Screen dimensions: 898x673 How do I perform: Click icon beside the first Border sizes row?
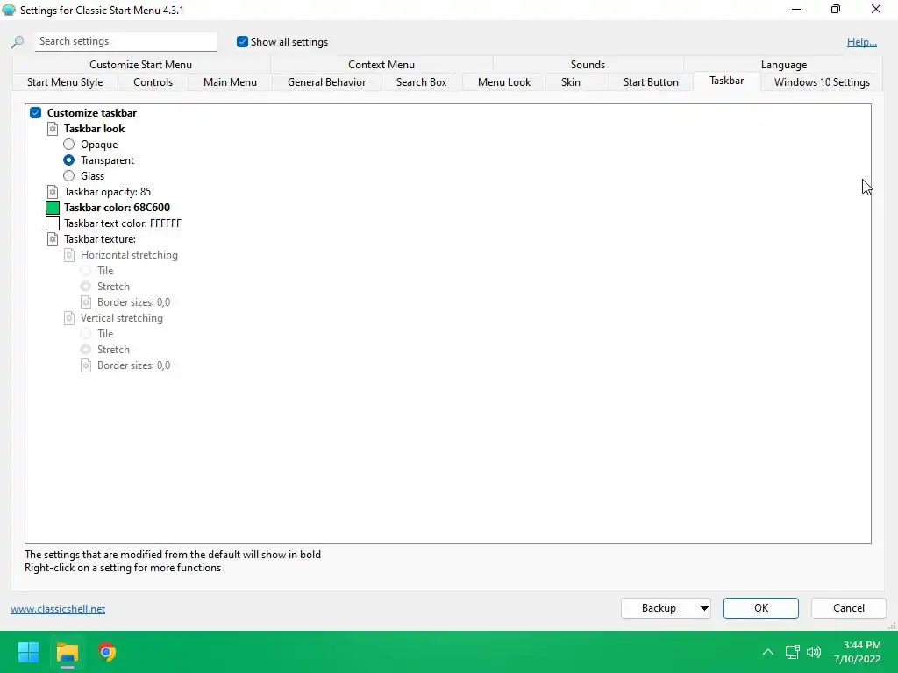(85, 302)
